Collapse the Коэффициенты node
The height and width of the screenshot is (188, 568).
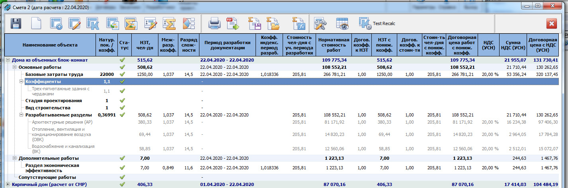[21, 81]
